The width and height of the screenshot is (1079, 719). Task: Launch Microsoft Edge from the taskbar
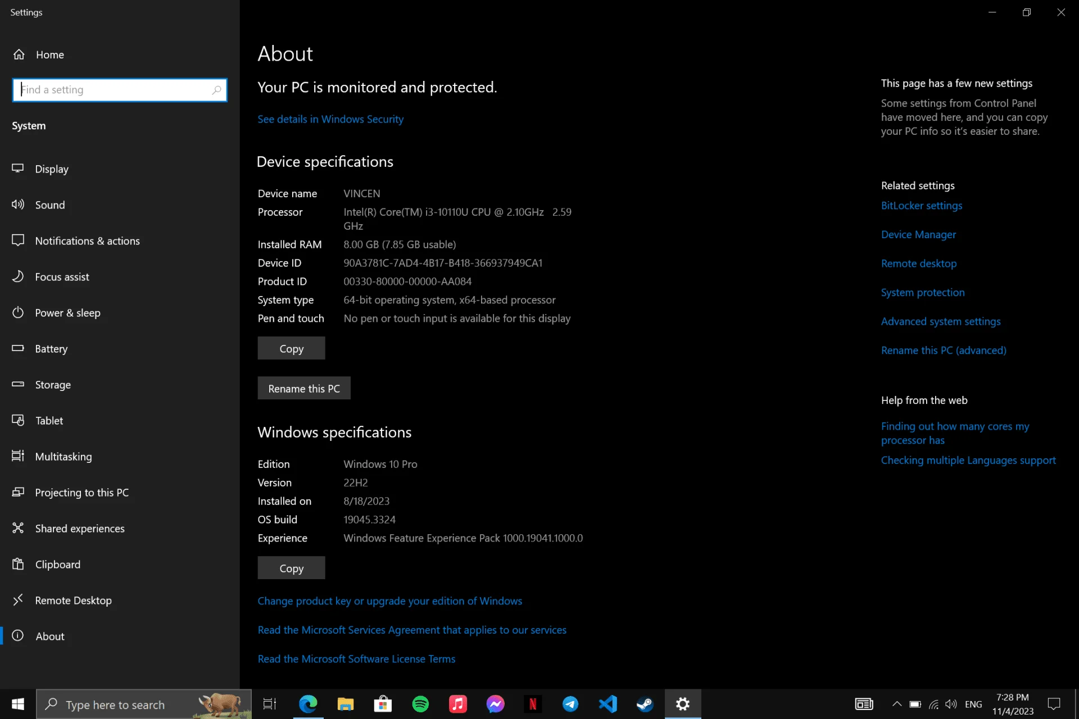click(x=308, y=704)
